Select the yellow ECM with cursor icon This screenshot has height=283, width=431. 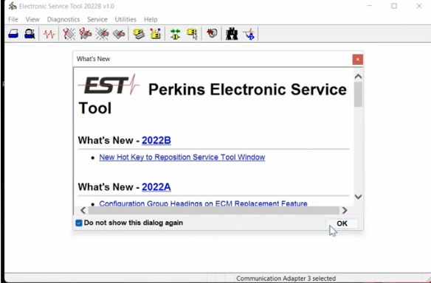tap(192, 34)
